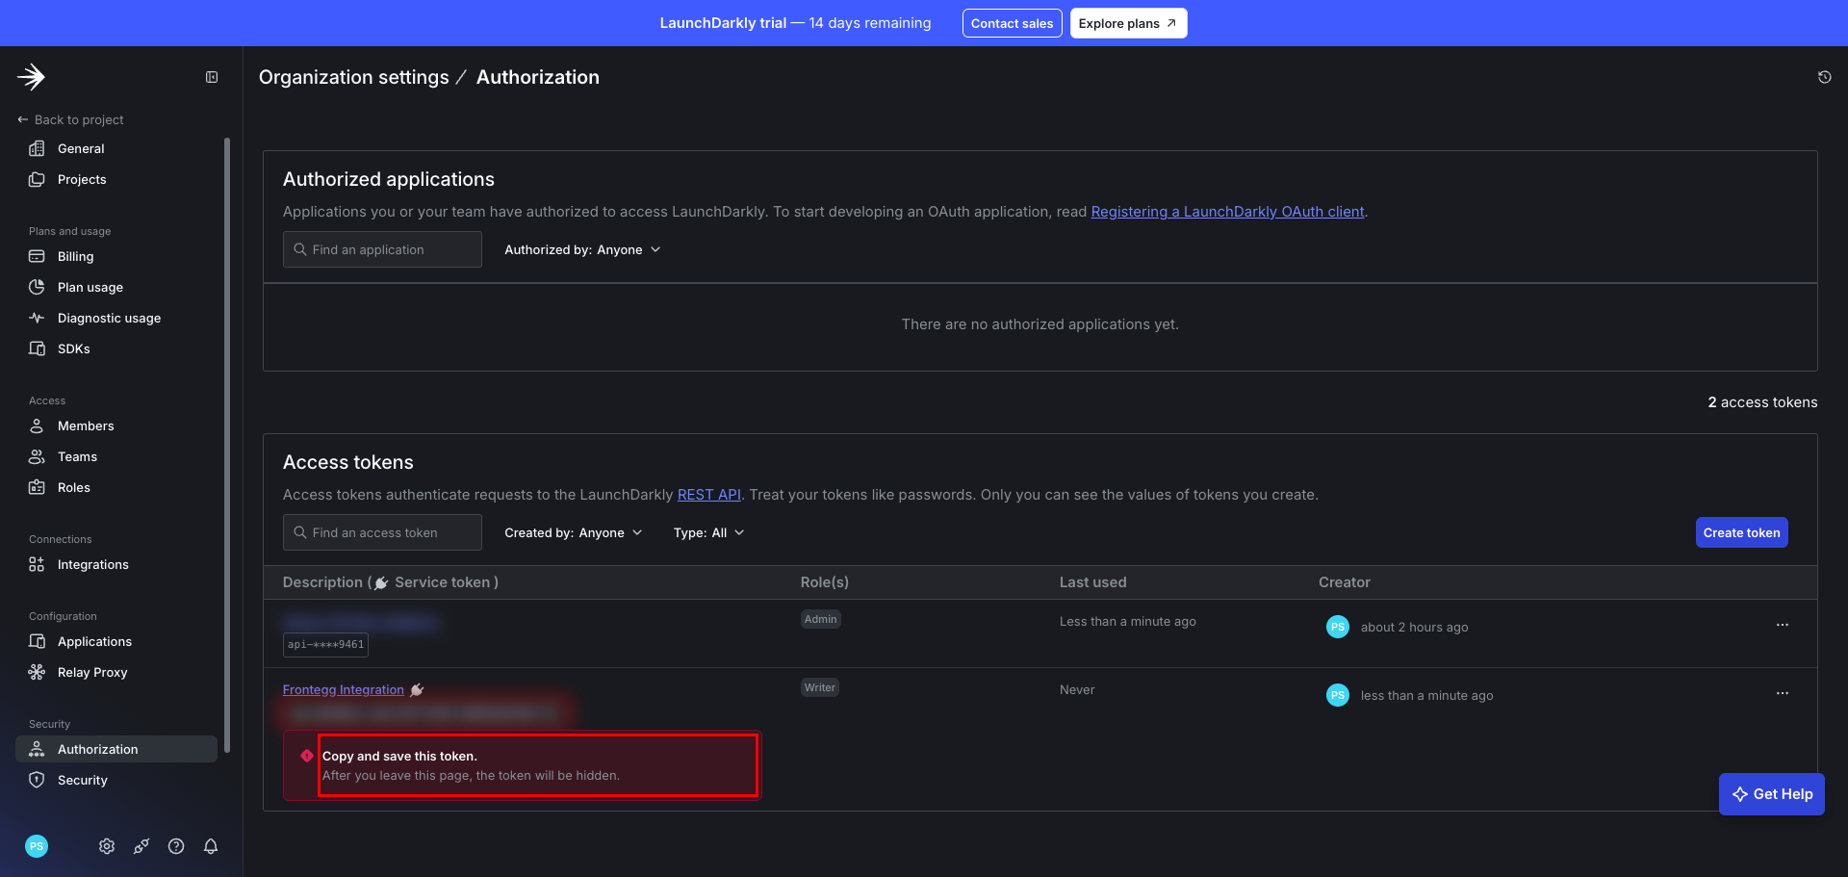The height and width of the screenshot is (877, 1848).
Task: Open Integrations page
Action: 116,564
